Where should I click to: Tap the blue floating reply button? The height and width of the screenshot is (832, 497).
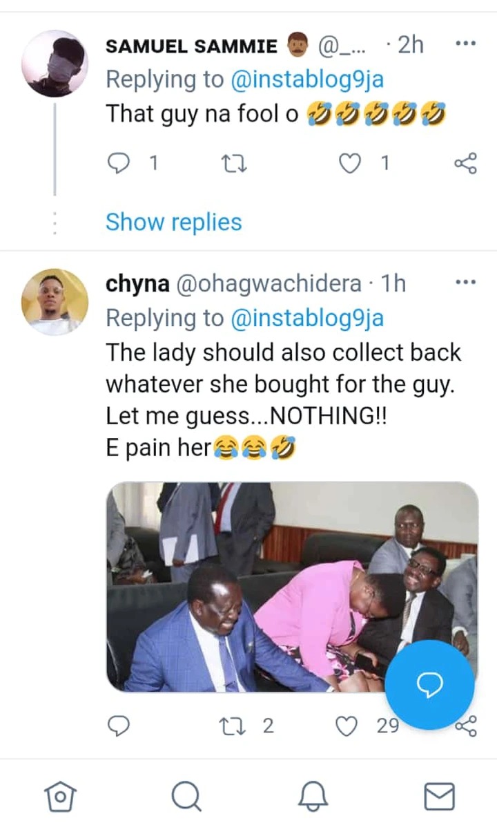coord(429,685)
